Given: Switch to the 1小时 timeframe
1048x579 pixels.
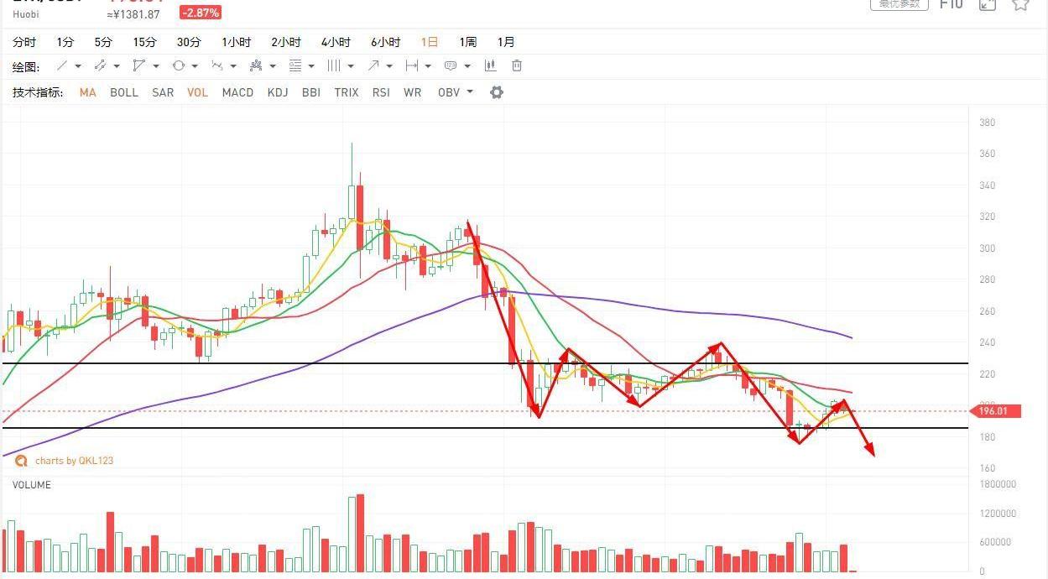Looking at the screenshot, I should (237, 42).
